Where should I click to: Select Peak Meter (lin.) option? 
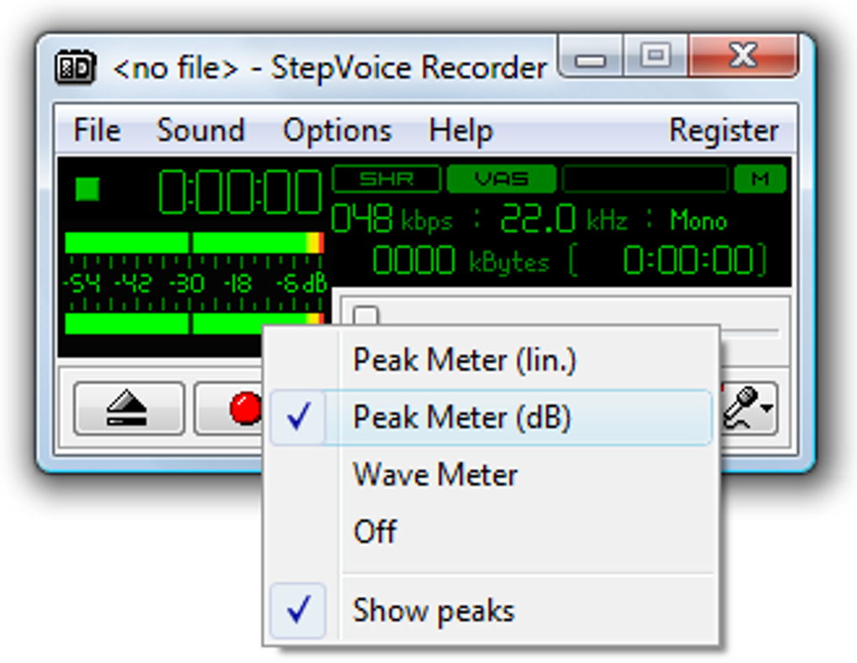(492, 360)
